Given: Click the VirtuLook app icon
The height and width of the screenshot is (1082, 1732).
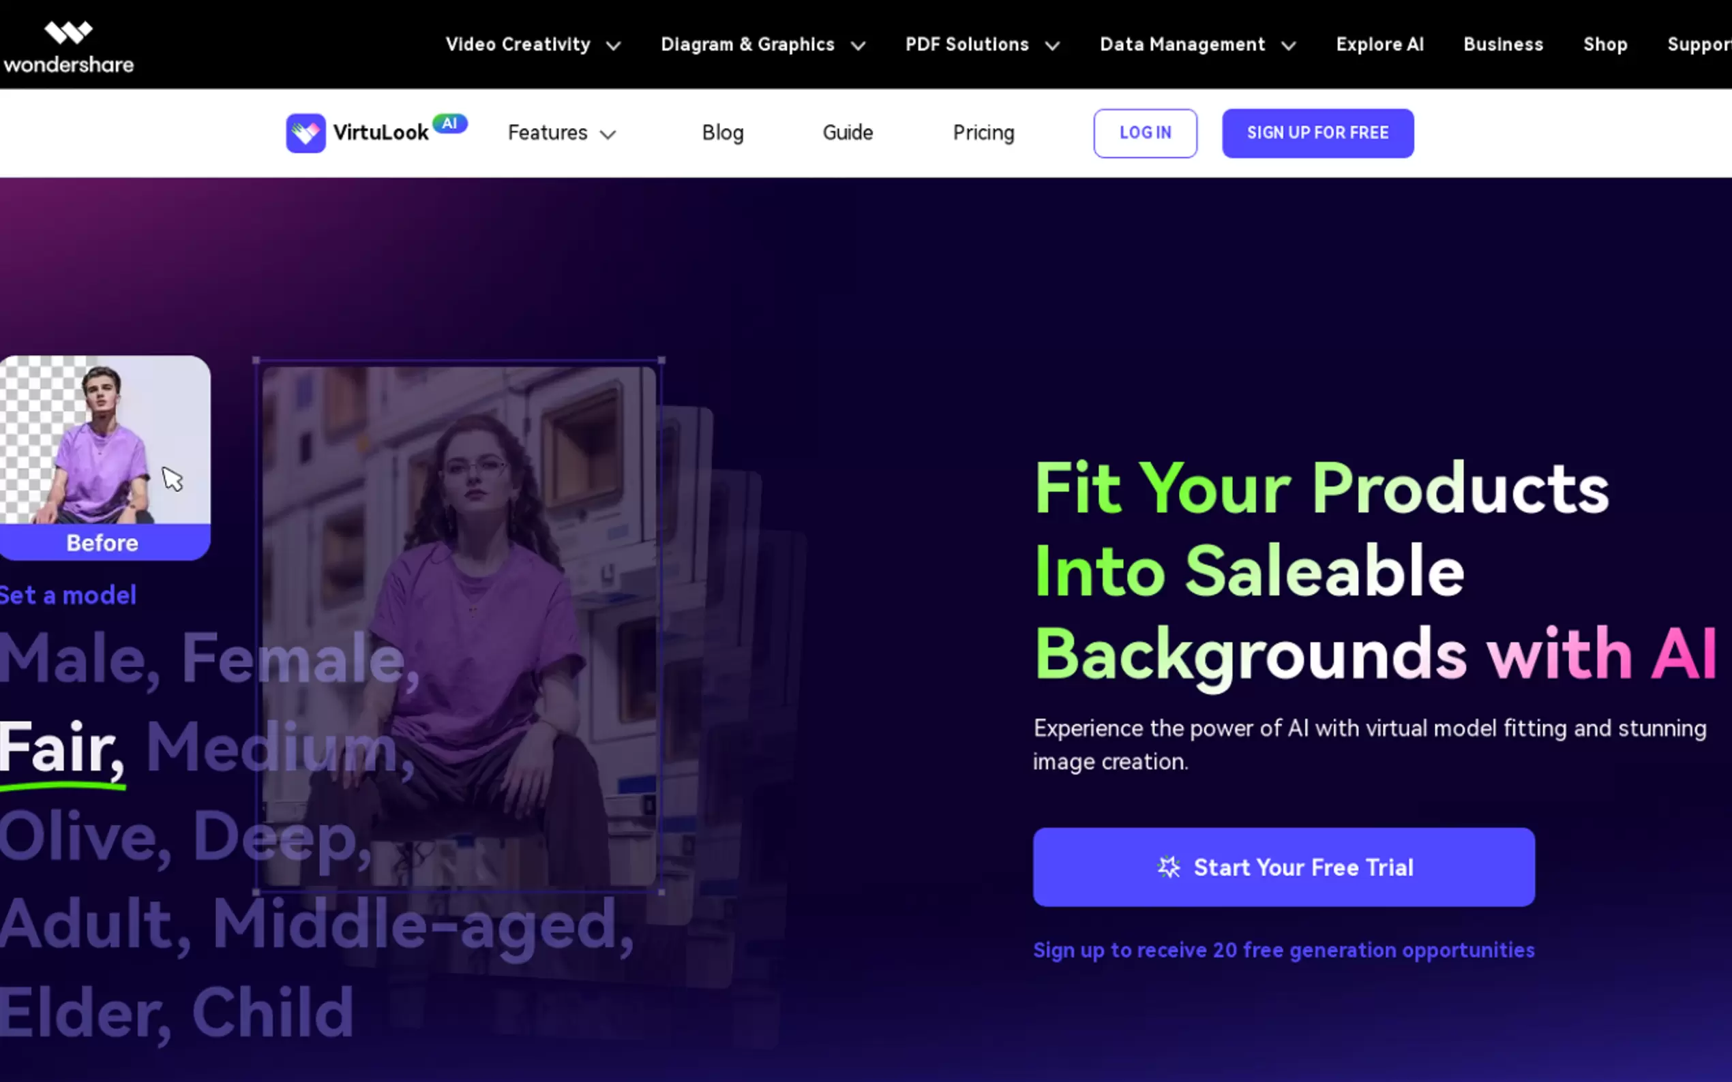Looking at the screenshot, I should [x=305, y=133].
